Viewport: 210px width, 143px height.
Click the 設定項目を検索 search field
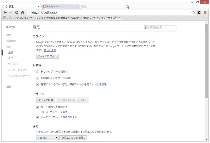[x=160, y=28]
